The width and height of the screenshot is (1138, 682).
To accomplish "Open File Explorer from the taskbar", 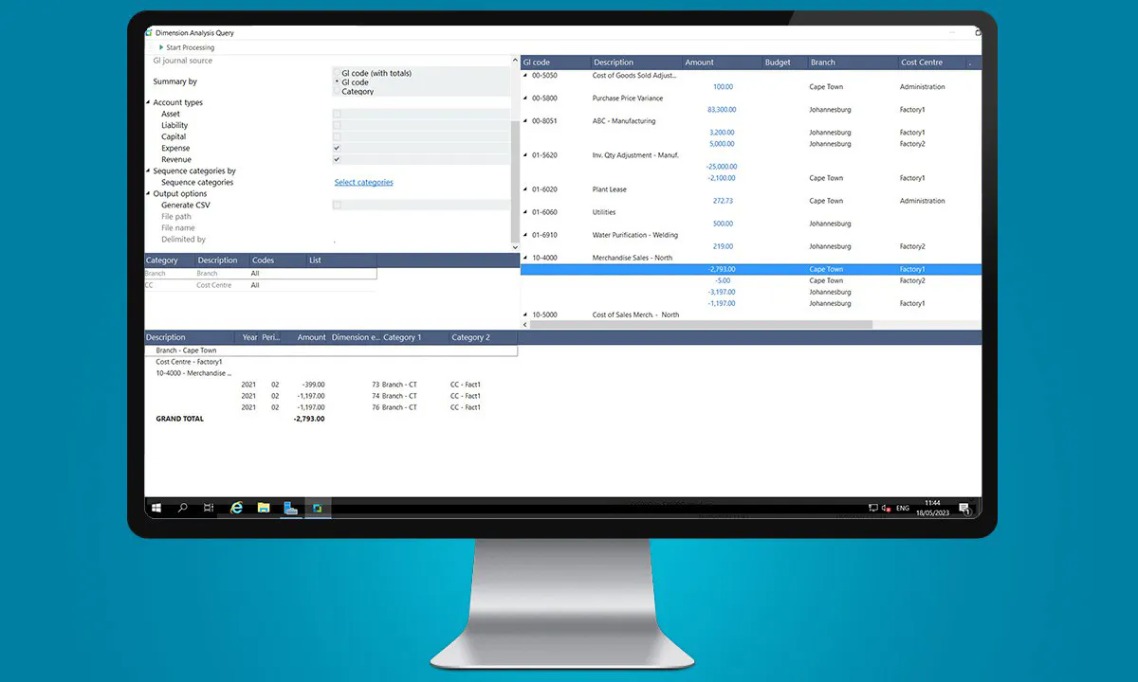I will (x=264, y=508).
